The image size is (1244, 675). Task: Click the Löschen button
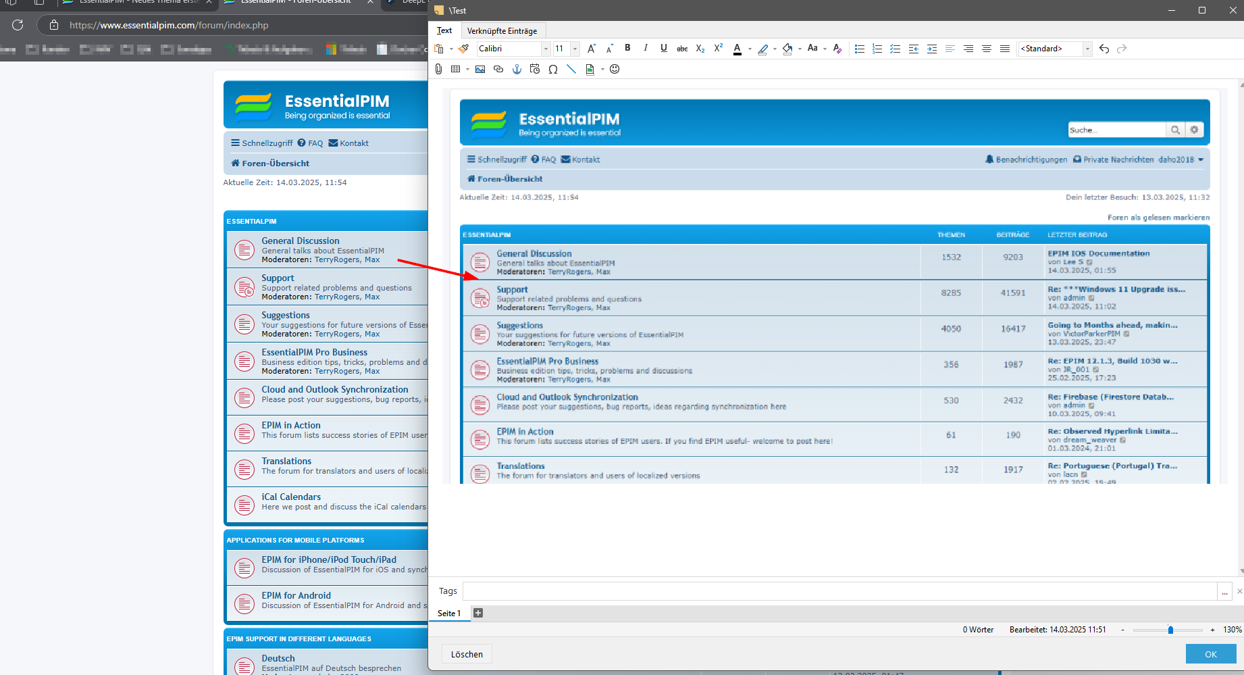tap(467, 654)
